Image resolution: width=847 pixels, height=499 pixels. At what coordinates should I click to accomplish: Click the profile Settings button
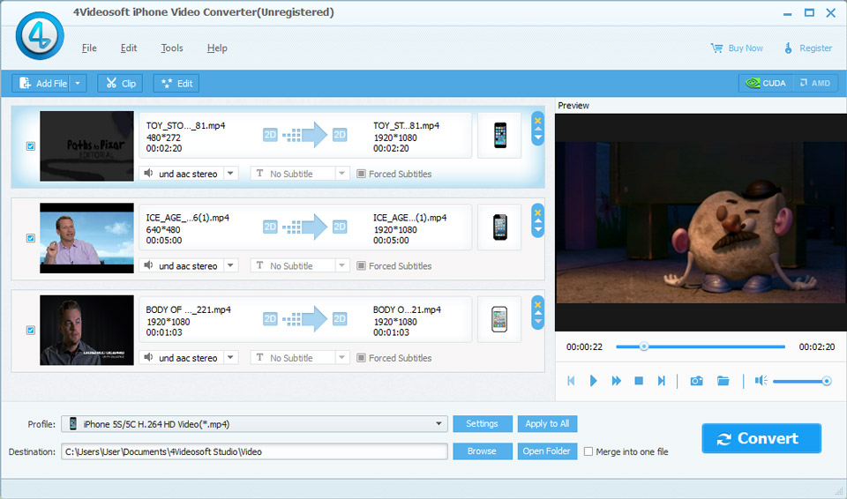pos(483,423)
